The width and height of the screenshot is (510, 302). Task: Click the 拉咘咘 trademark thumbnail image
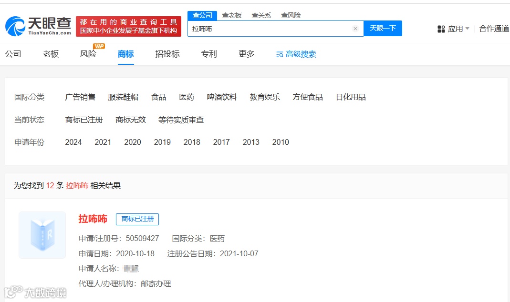pos(42,235)
